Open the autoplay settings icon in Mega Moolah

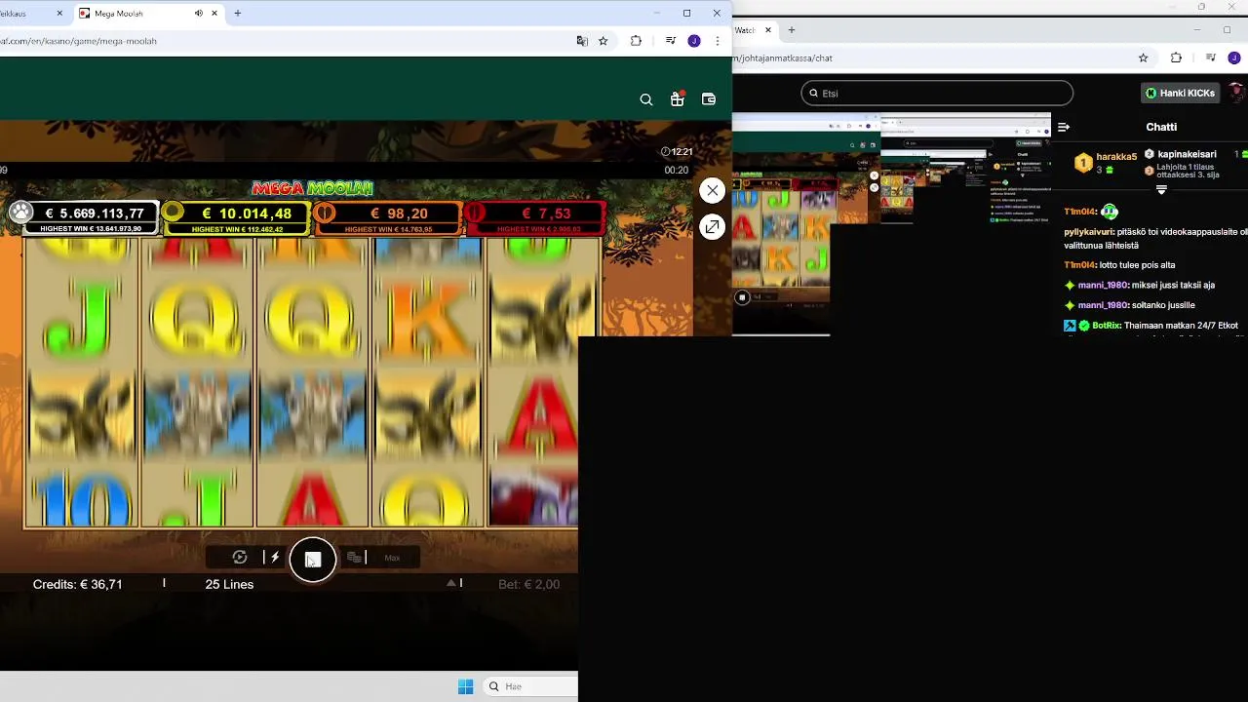click(240, 558)
